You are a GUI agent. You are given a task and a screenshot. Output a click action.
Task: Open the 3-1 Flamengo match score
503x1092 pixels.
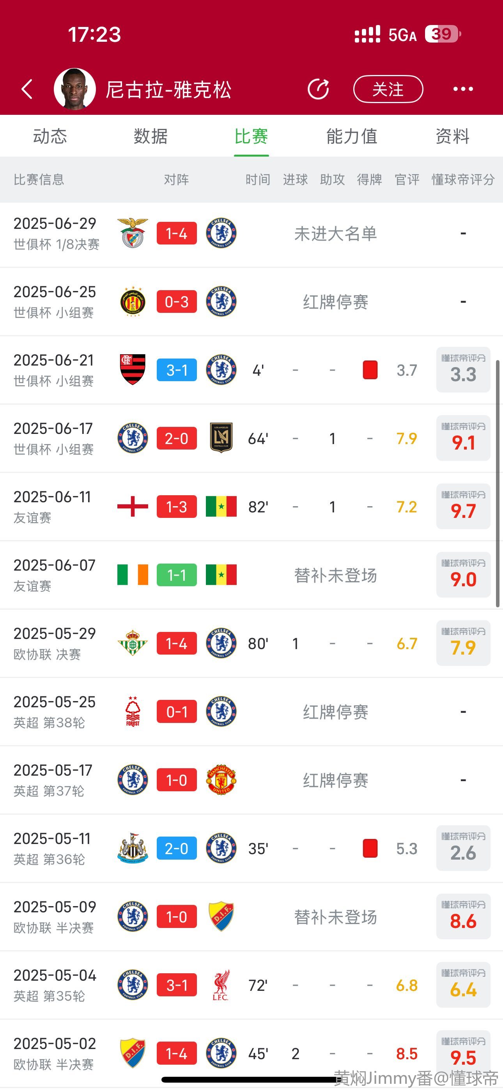pos(177,370)
